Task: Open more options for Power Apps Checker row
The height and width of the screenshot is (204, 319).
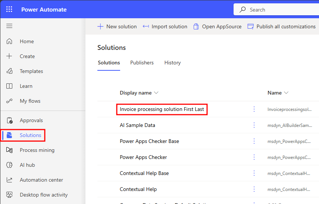Action: click(x=254, y=157)
